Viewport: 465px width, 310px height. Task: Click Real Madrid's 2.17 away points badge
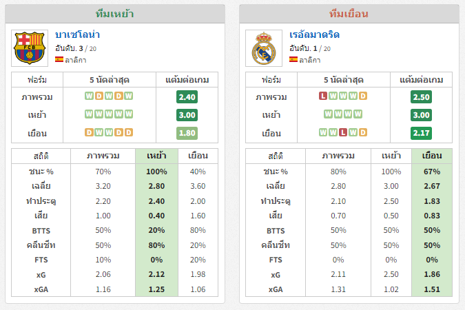421,133
